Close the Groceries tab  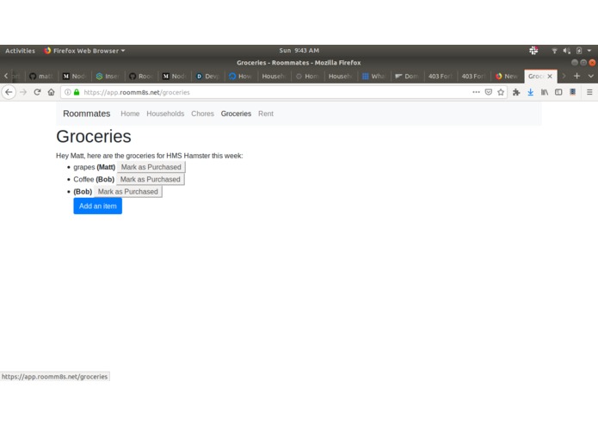[x=550, y=77]
